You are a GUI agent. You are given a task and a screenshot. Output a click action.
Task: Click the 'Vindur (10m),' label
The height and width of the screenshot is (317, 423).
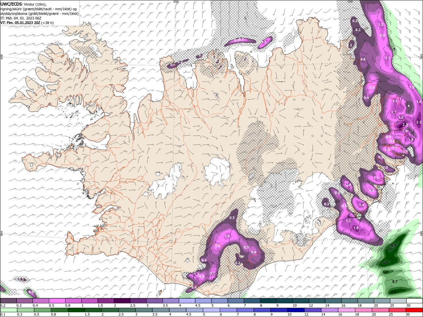[35, 4]
